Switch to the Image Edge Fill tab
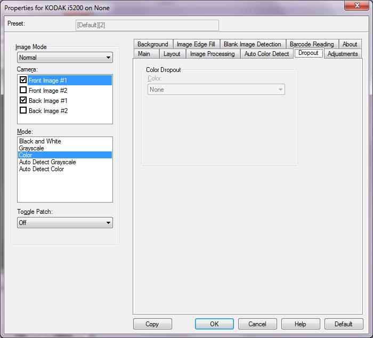This screenshot has width=373, height=338. click(196, 44)
